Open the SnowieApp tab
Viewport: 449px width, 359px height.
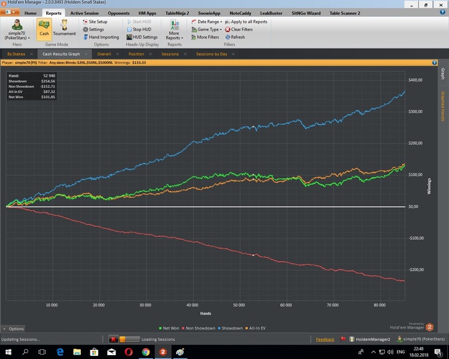209,13
